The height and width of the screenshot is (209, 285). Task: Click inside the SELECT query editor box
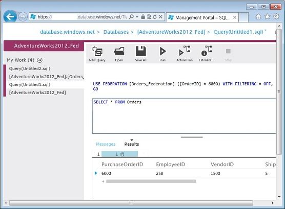[184, 116]
